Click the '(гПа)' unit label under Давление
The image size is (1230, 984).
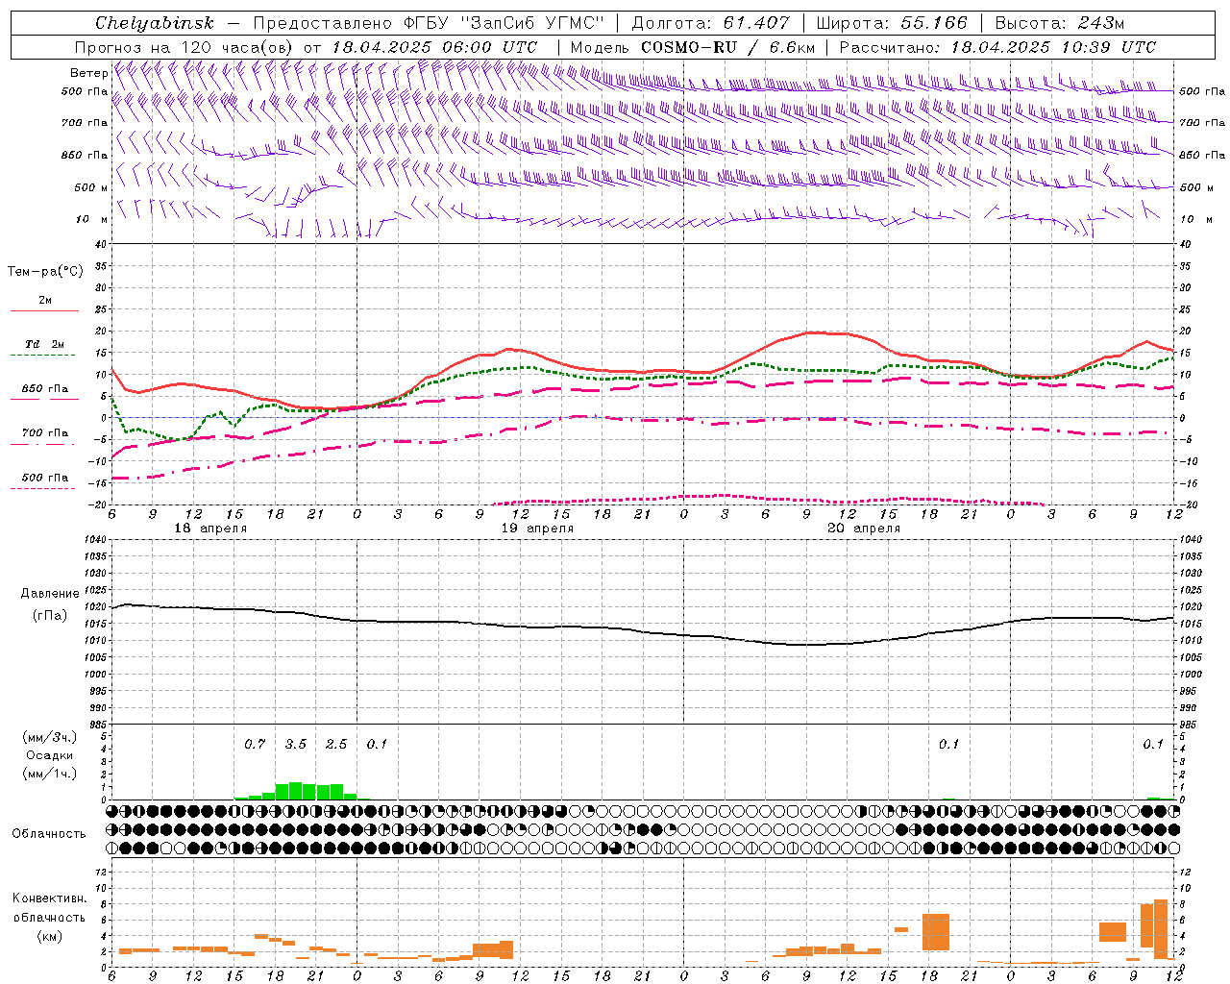pos(50,615)
